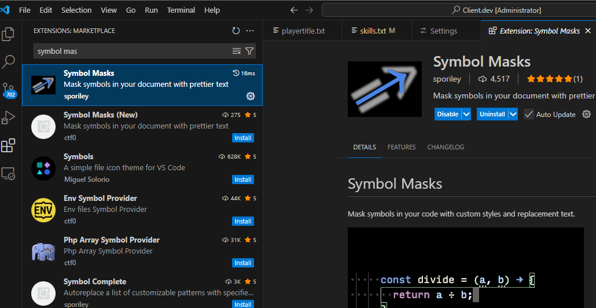
Task: Switch to the skills.txt tab
Action: (377, 31)
